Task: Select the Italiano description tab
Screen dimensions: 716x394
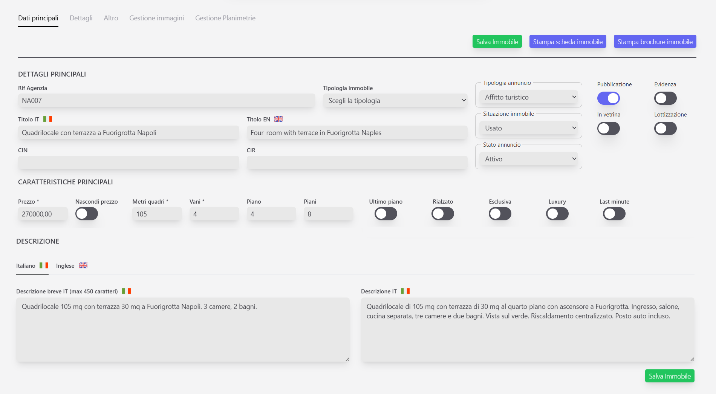Action: (x=32, y=266)
